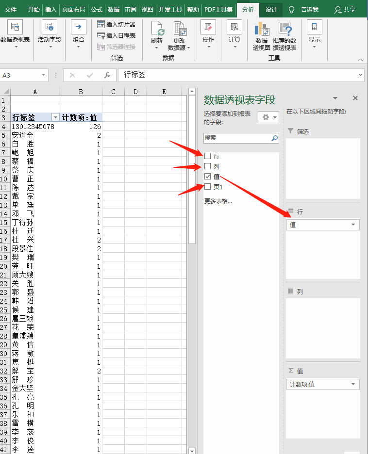
Task: Select the 计数项:值 header cell
Action: pos(81,117)
